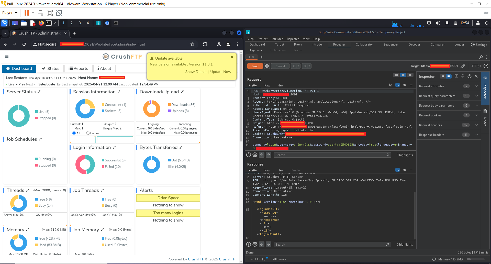Open the Player dropdown menu
491x264 pixels.
point(10,13)
